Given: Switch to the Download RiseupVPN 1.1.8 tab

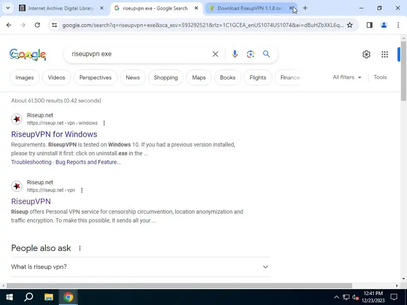Looking at the screenshot, I should click(x=249, y=8).
